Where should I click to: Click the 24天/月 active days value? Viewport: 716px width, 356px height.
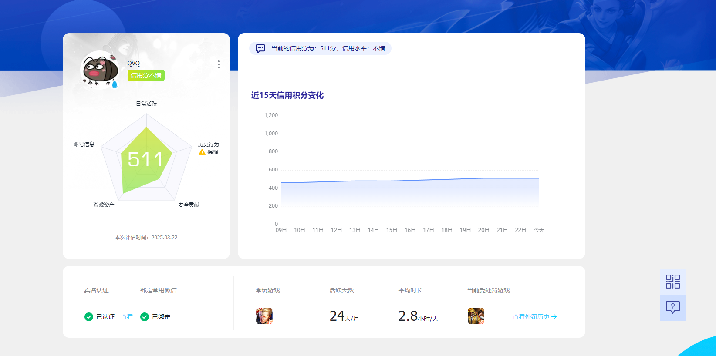point(344,316)
